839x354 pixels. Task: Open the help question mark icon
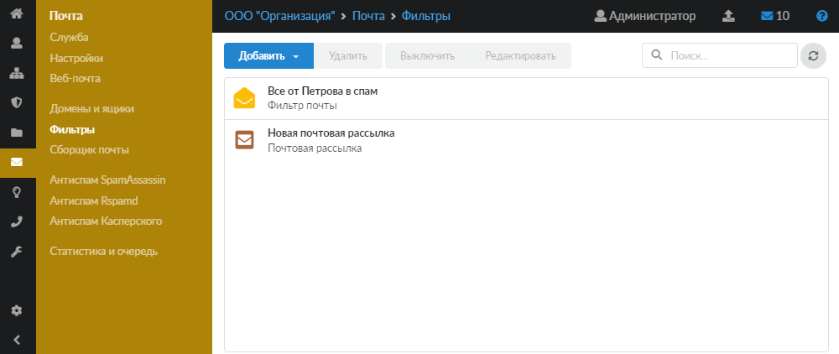pyautogui.click(x=822, y=16)
